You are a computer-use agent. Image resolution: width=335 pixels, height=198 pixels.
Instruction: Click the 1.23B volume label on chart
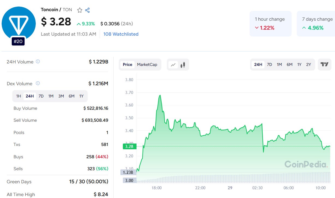(x=128, y=172)
